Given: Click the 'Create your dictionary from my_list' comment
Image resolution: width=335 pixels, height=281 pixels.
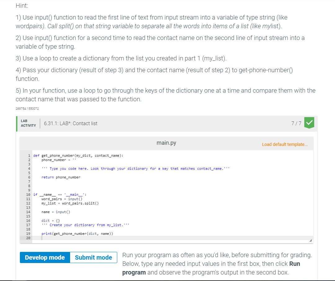Looking at the screenshot, I should [x=86, y=225].
